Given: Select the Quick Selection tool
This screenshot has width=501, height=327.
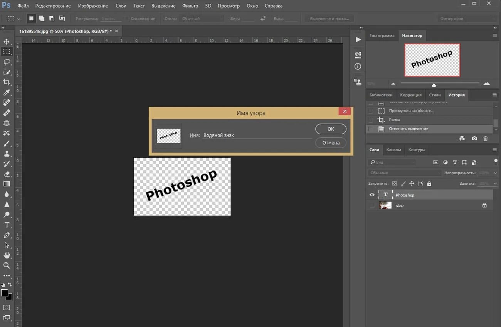Looking at the screenshot, I should pyautogui.click(x=7, y=72).
